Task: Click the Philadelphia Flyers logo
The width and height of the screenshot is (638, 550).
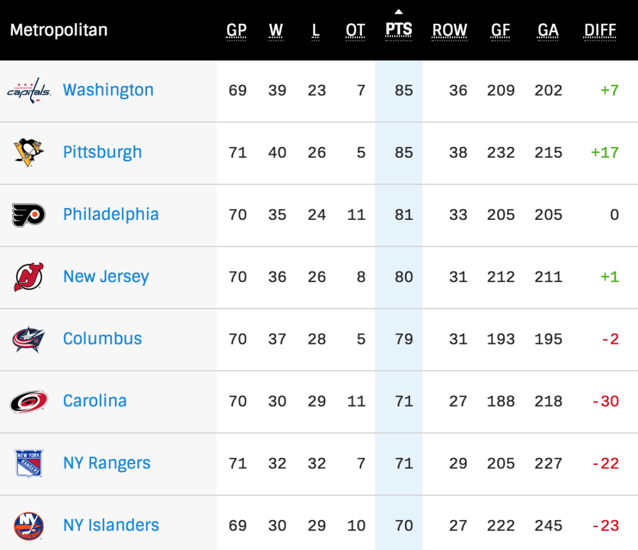Action: 29,215
